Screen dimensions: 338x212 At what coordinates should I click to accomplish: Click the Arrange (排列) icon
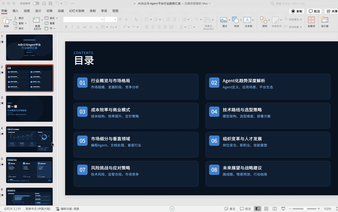tap(263, 20)
